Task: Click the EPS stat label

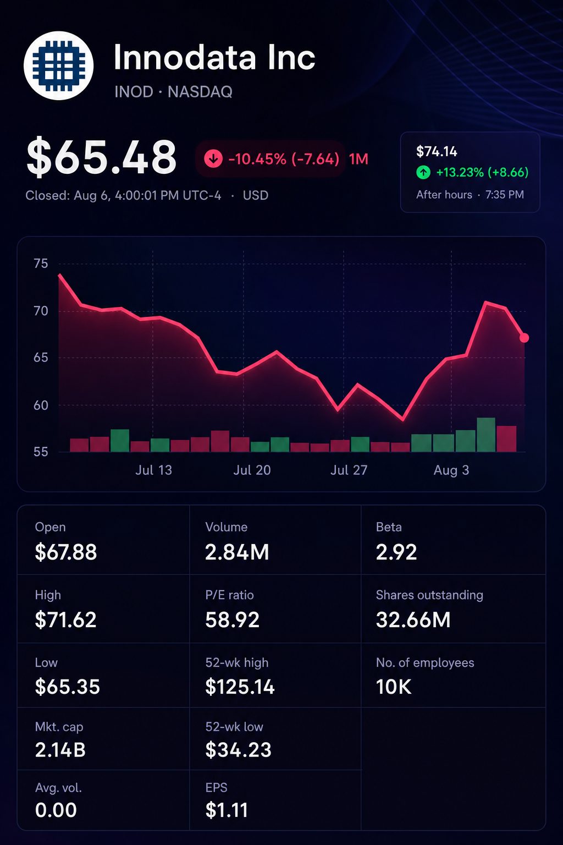Action: click(216, 788)
